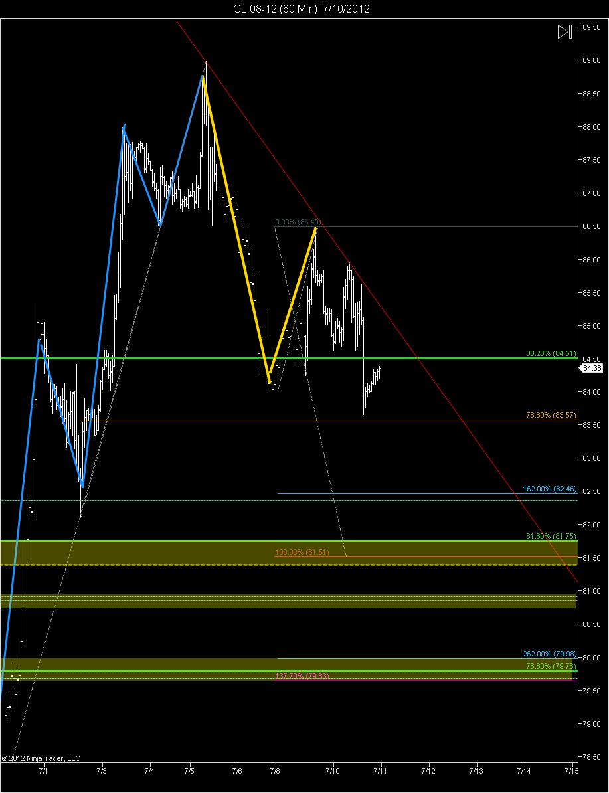
Task: Click the 78.50 price axis label
Action: 592,757
